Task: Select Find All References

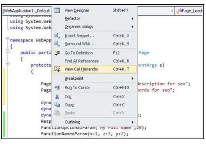Action: [x=80, y=61]
